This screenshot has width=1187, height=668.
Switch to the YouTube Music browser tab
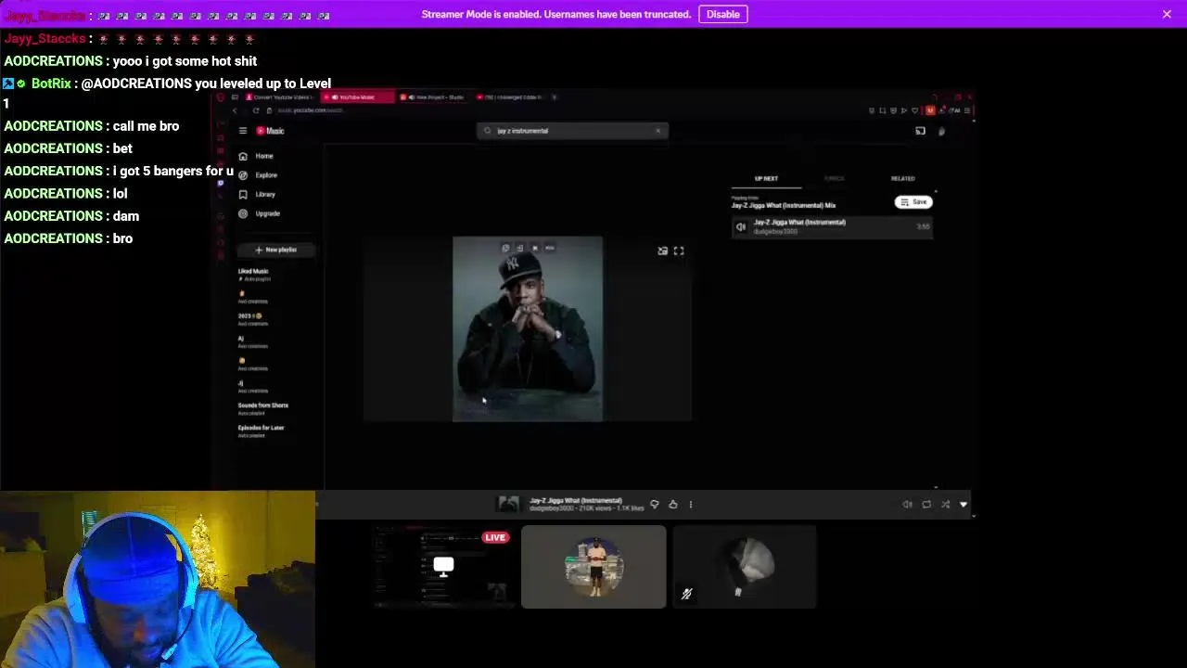[358, 96]
